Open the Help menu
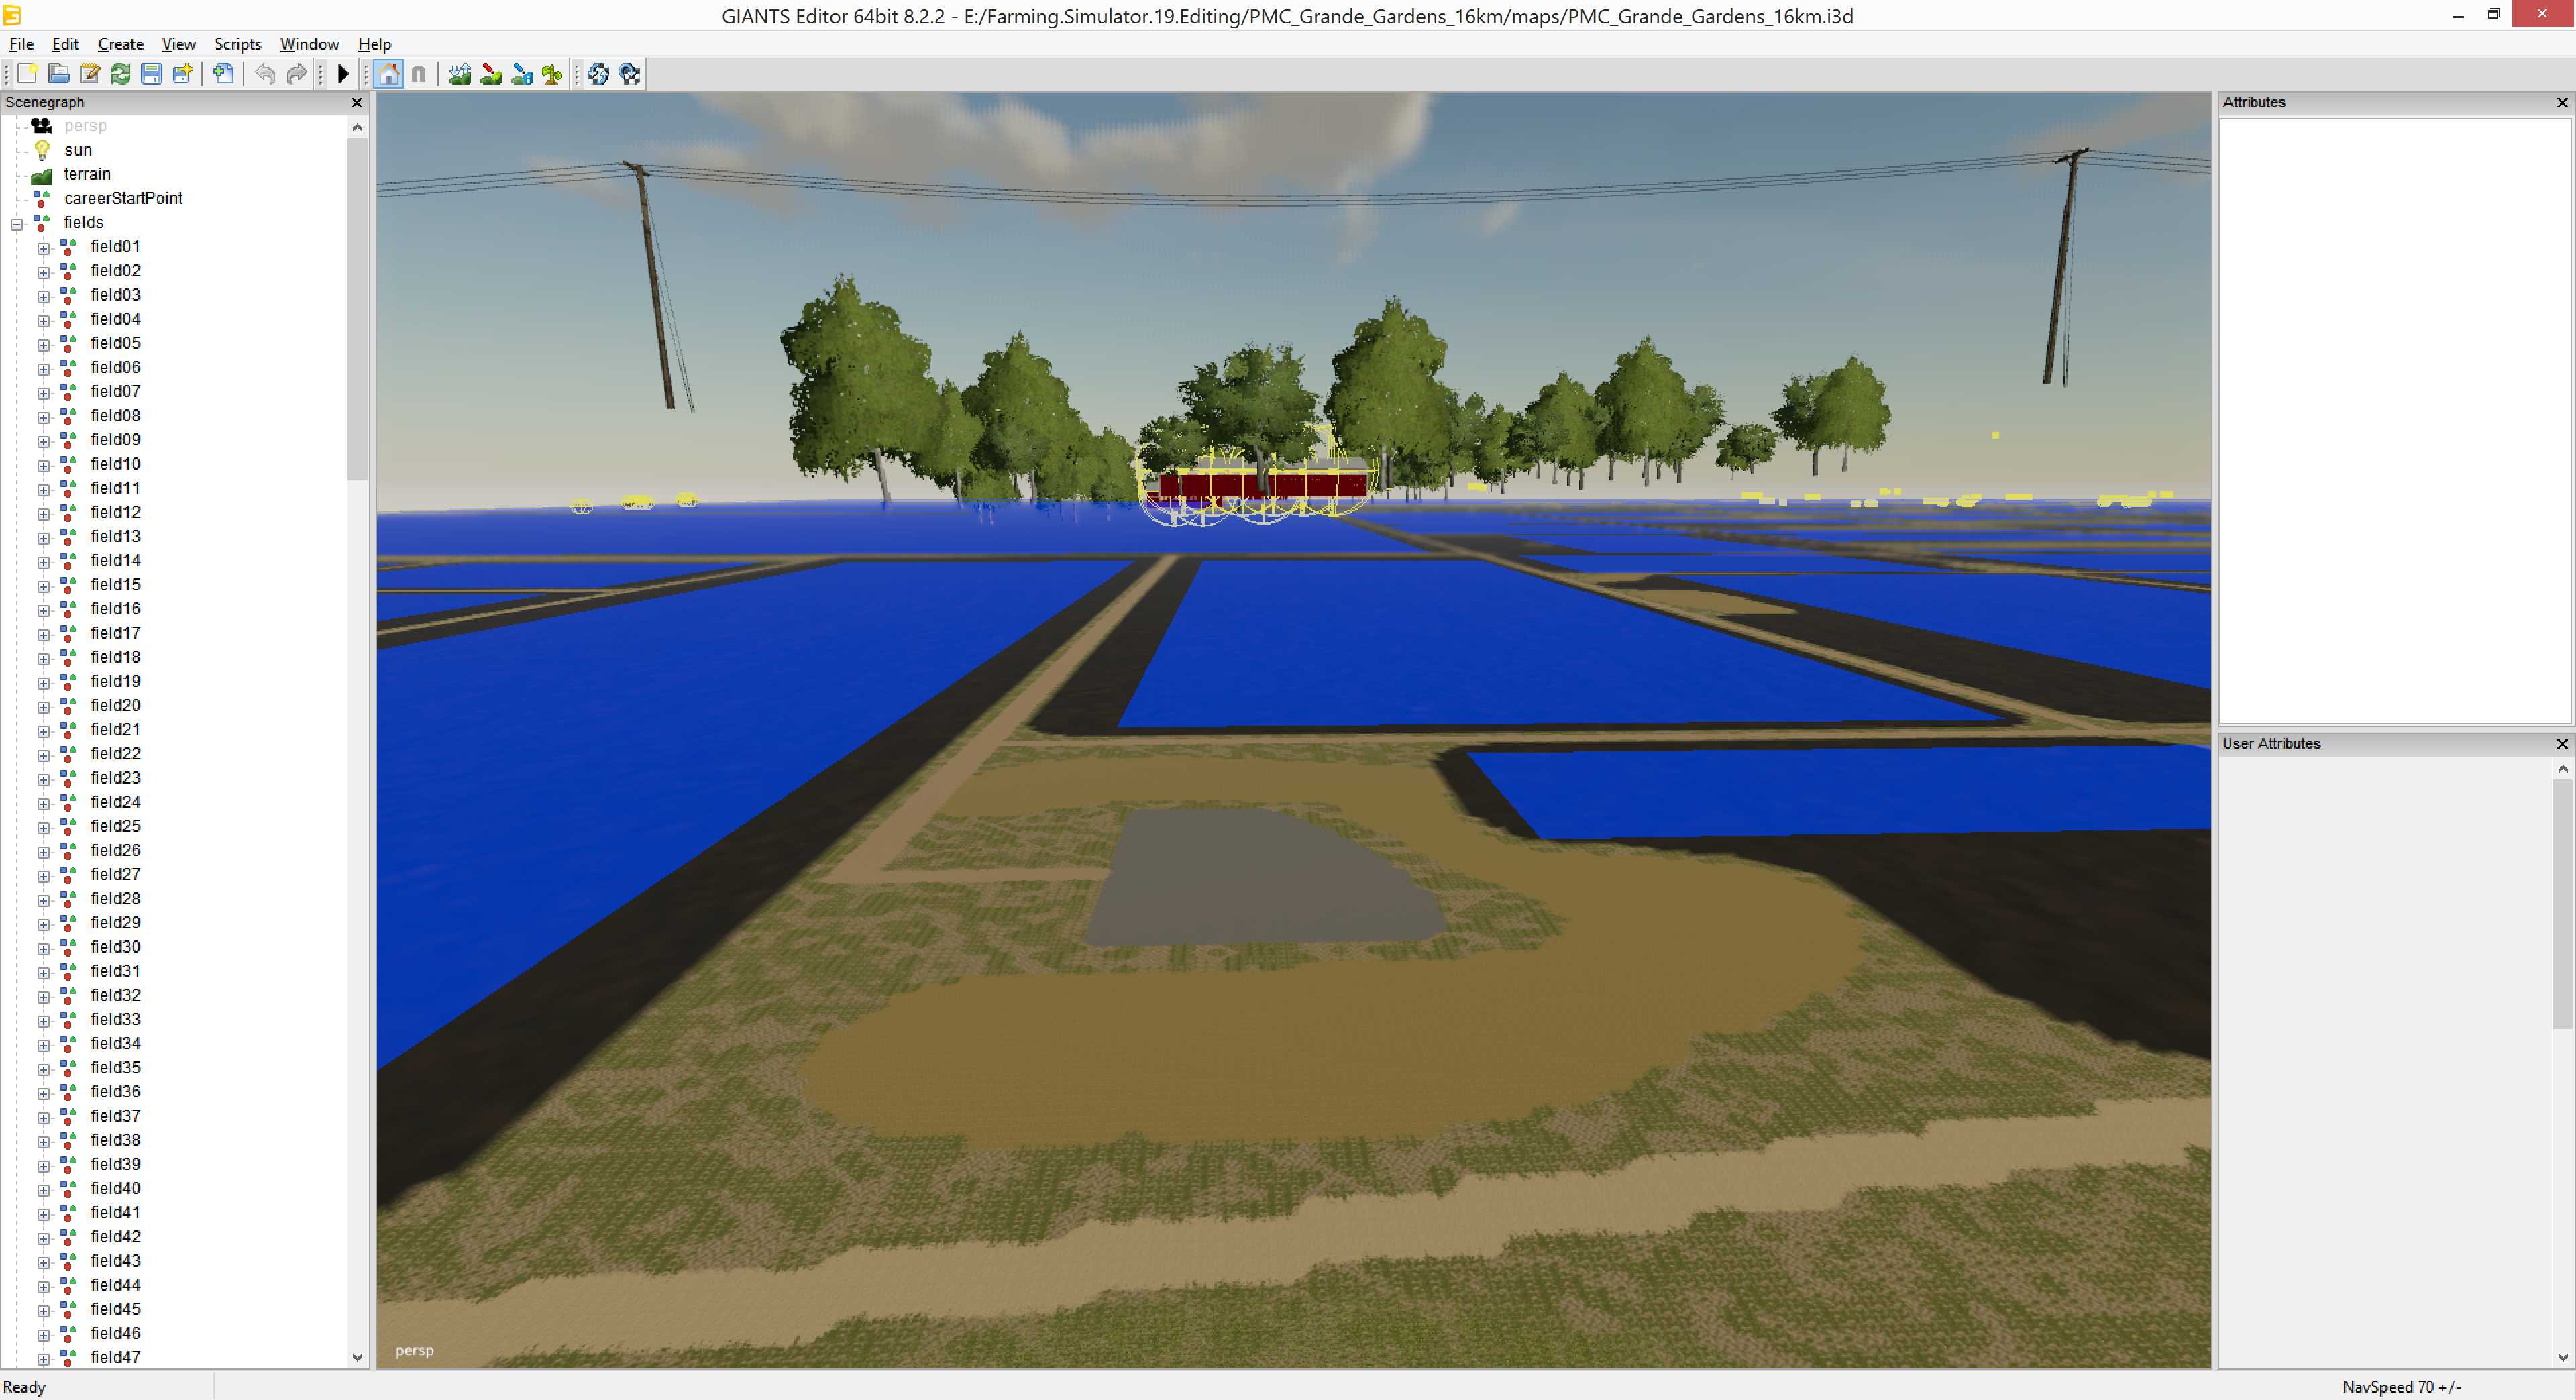The image size is (2576, 1400). [x=374, y=44]
